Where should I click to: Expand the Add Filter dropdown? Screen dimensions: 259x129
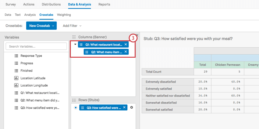point(72,26)
